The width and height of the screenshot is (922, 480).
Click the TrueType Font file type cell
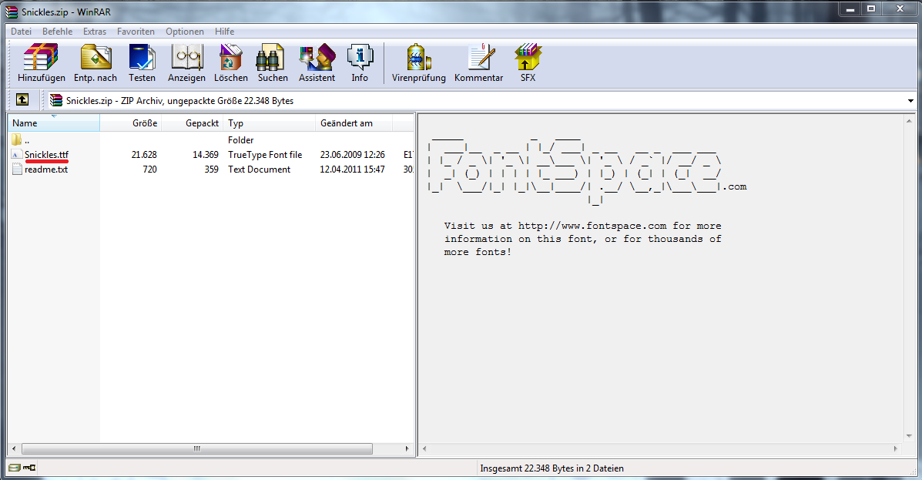coord(265,155)
